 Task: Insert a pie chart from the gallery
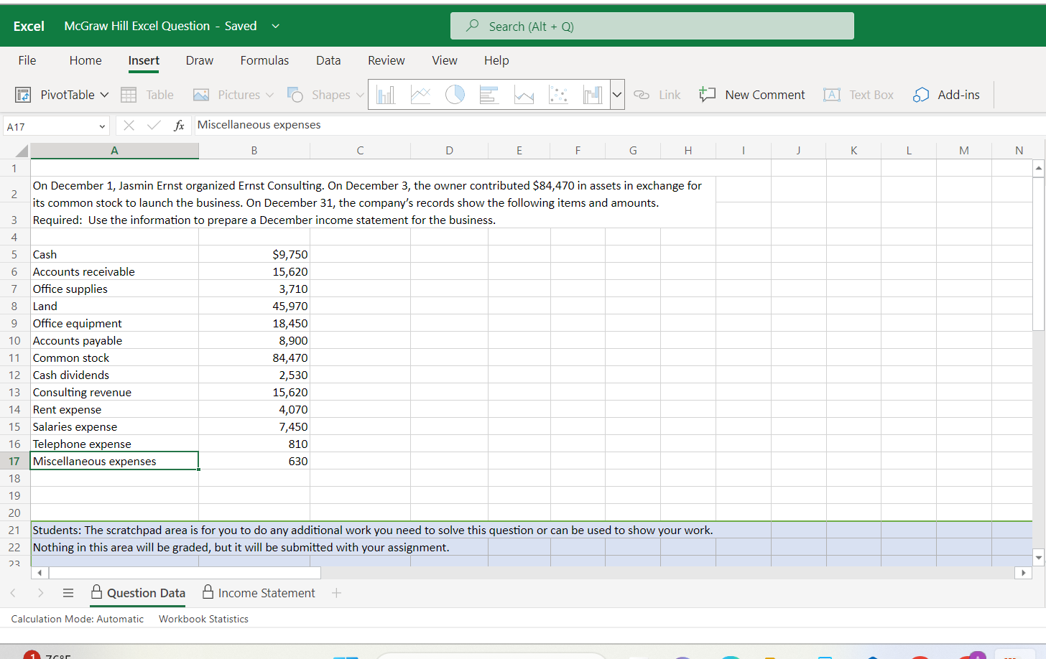(455, 95)
